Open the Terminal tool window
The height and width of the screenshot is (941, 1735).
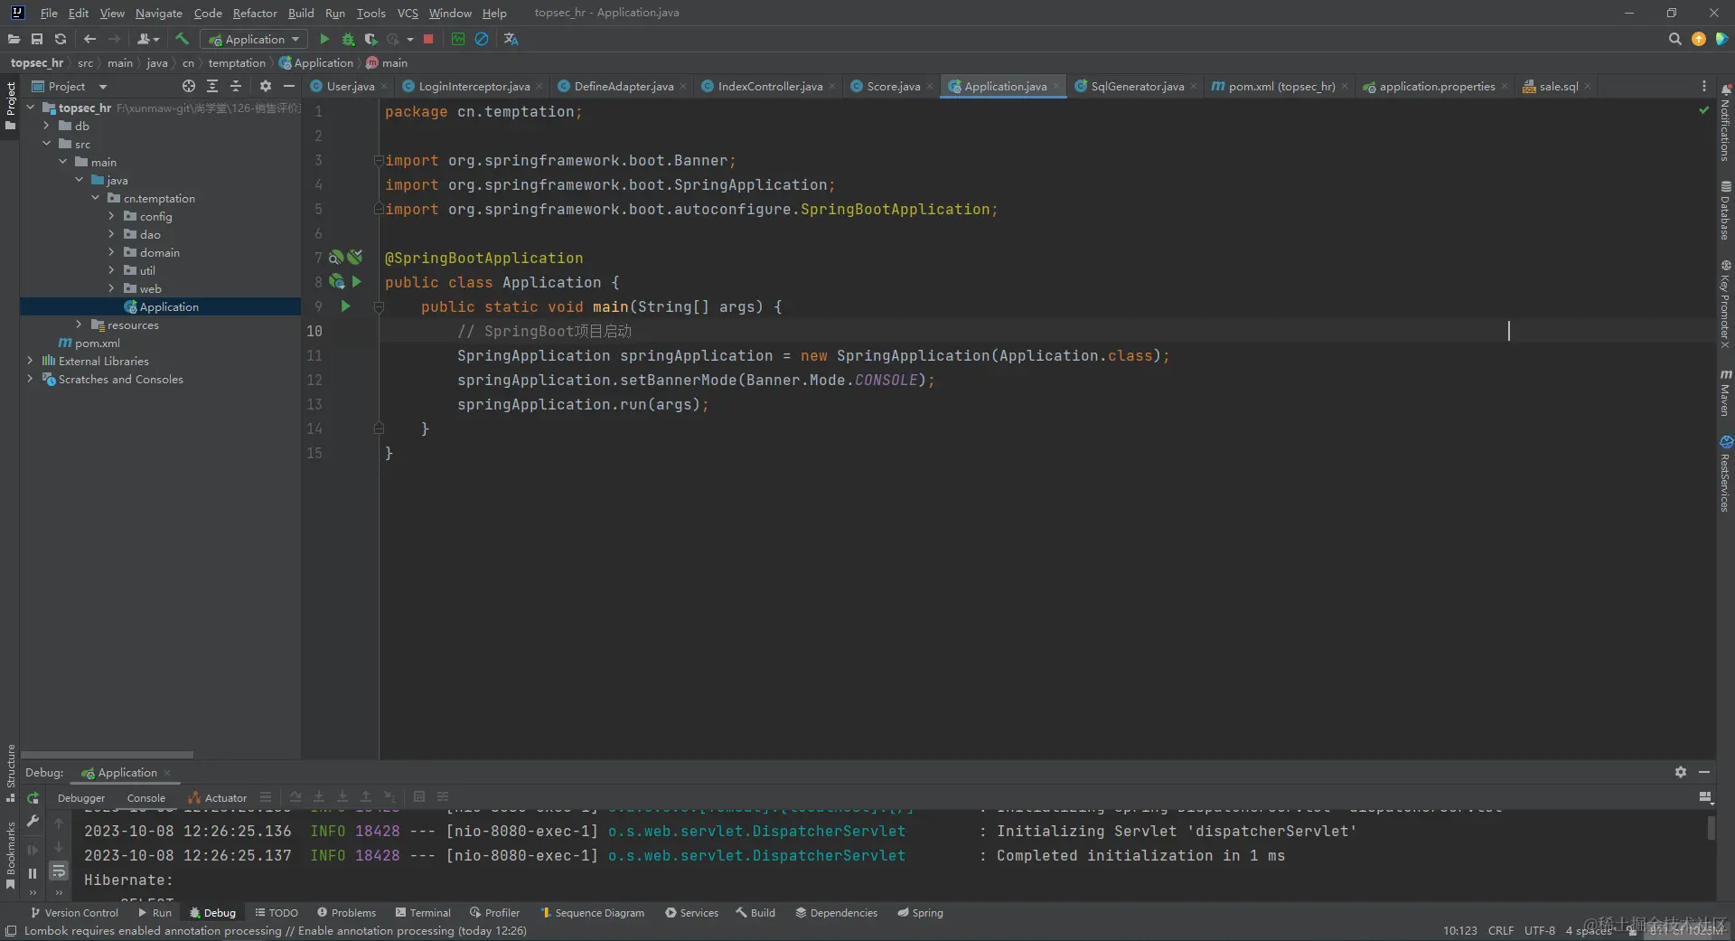[x=422, y=912]
